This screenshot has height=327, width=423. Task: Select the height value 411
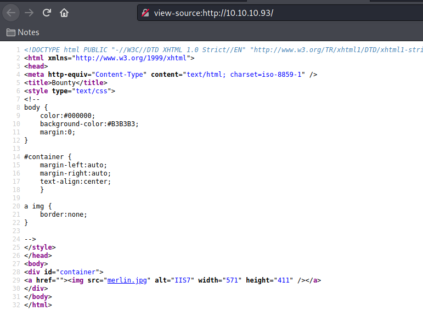(x=284, y=280)
